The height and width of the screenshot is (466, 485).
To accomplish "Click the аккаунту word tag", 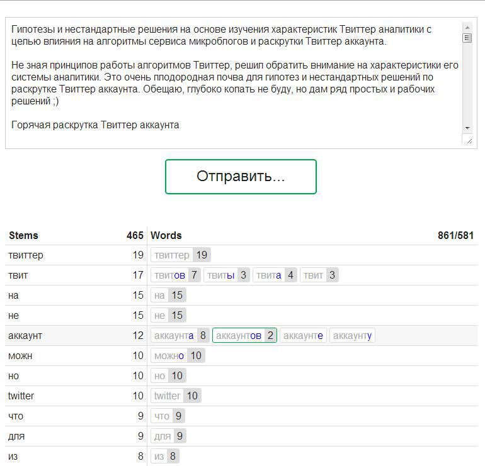I will [x=352, y=335].
